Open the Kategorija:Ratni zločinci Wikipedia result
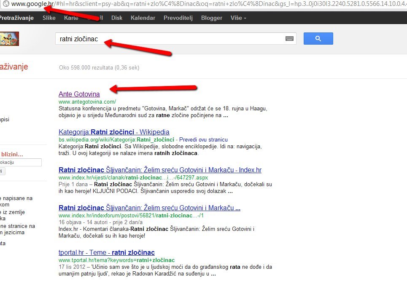The height and width of the screenshot is (281, 407). pos(114,132)
